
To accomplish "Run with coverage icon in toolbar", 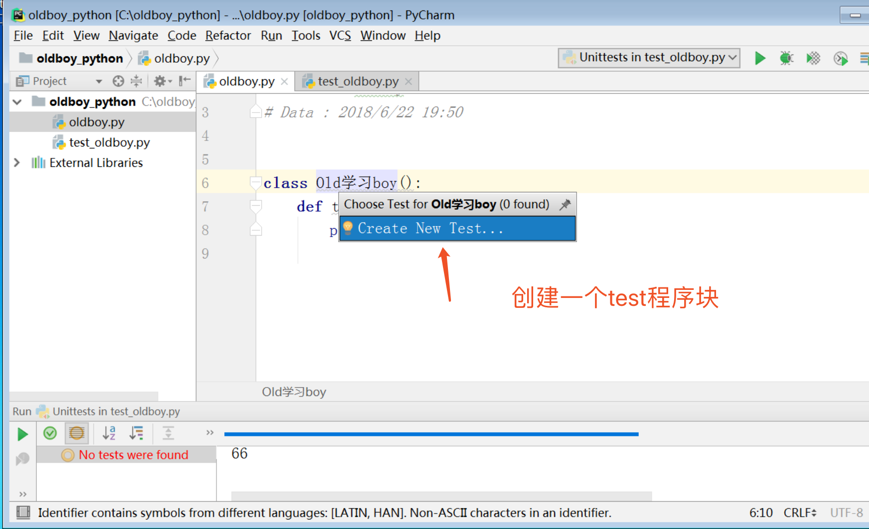I will (x=813, y=58).
